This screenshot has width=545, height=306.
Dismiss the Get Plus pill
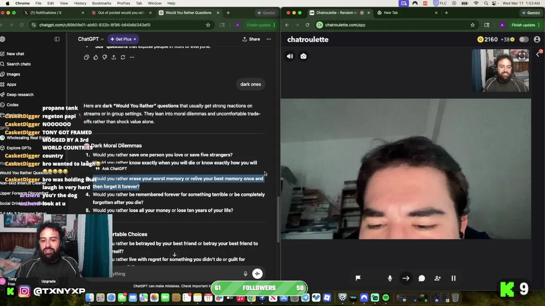(x=135, y=39)
